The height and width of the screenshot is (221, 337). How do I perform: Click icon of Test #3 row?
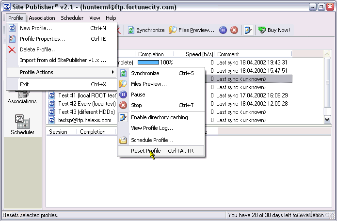[52, 112]
